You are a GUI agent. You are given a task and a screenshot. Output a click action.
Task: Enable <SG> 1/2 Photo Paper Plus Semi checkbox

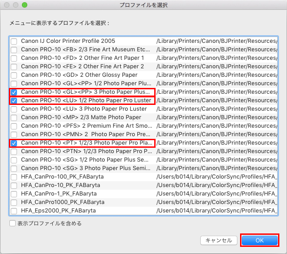pos(14,160)
